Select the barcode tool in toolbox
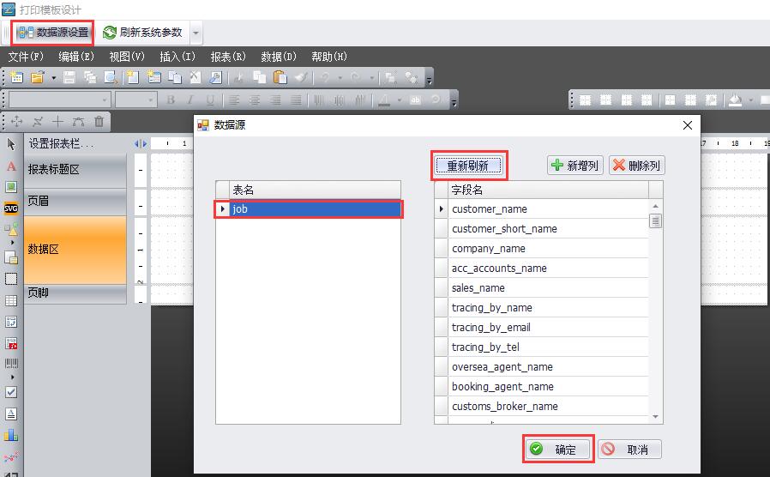The image size is (770, 477). coord(11,364)
